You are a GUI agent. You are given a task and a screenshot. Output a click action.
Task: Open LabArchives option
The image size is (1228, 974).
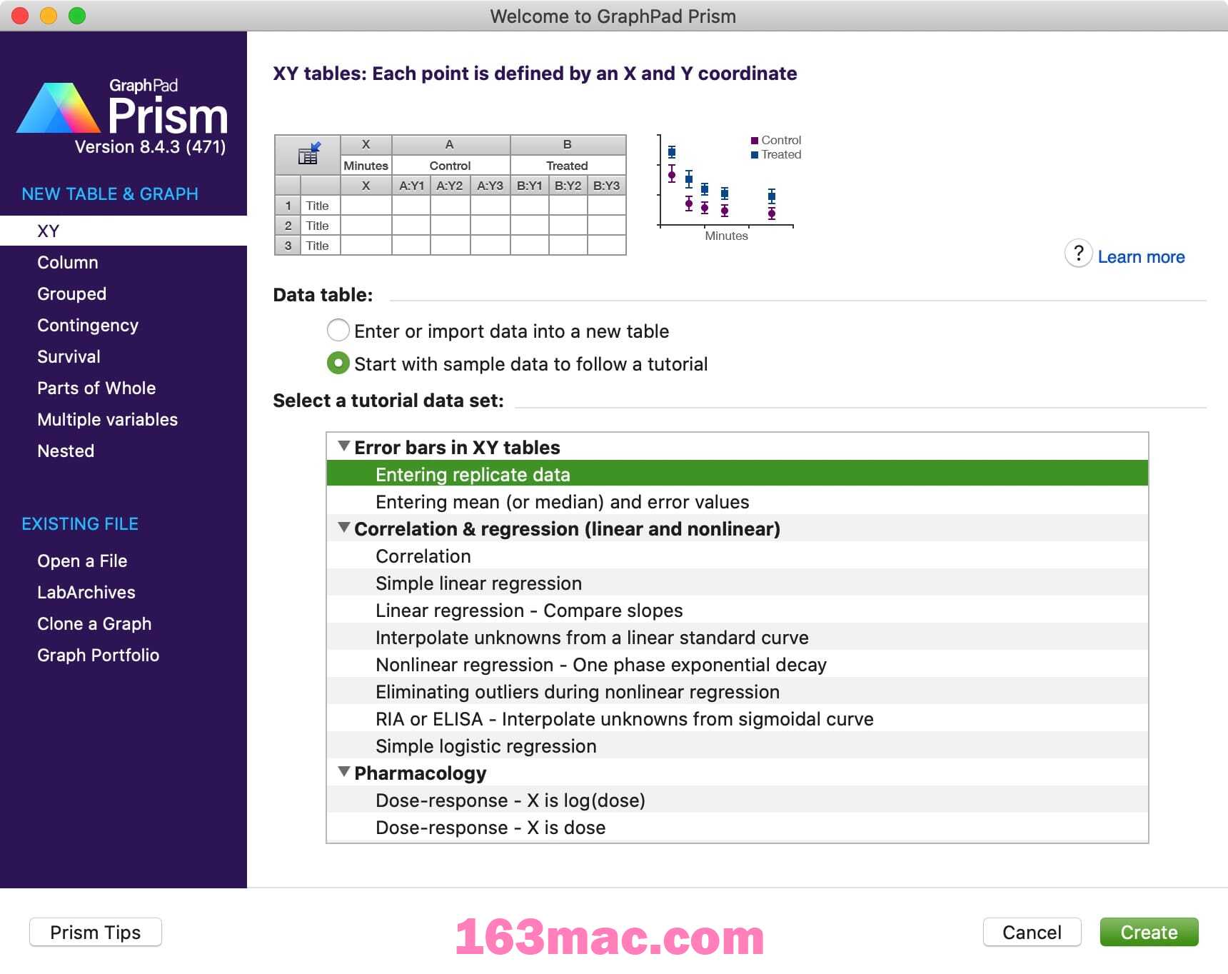(86, 592)
